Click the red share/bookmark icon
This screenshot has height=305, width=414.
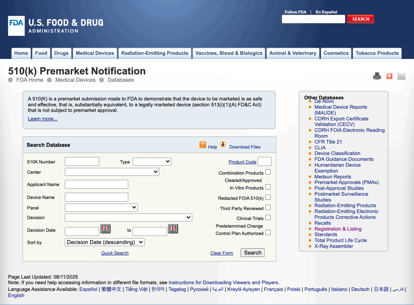click(x=389, y=76)
